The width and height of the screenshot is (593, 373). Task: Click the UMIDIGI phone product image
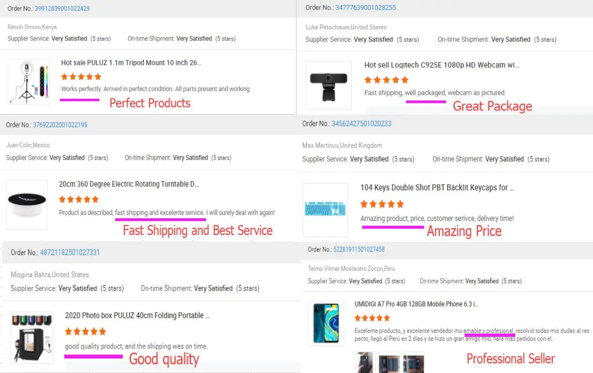(326, 323)
